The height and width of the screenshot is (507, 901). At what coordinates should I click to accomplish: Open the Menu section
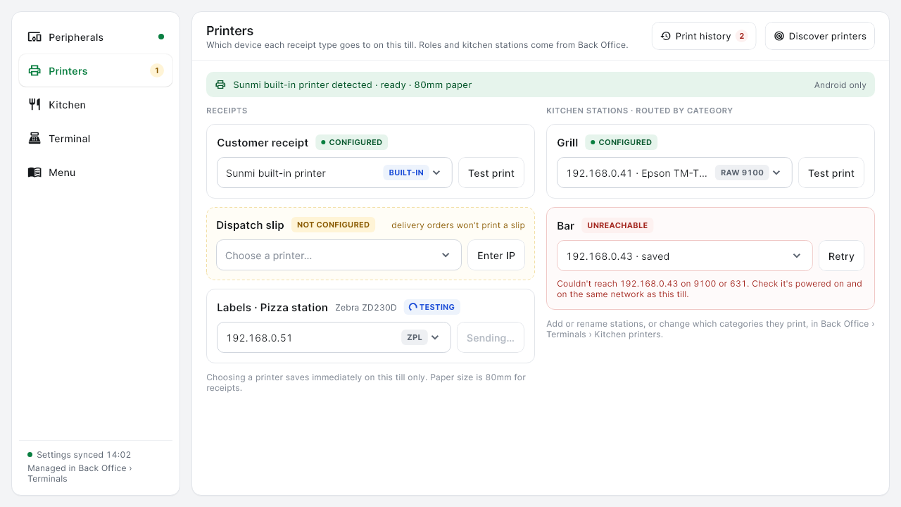coord(96,172)
